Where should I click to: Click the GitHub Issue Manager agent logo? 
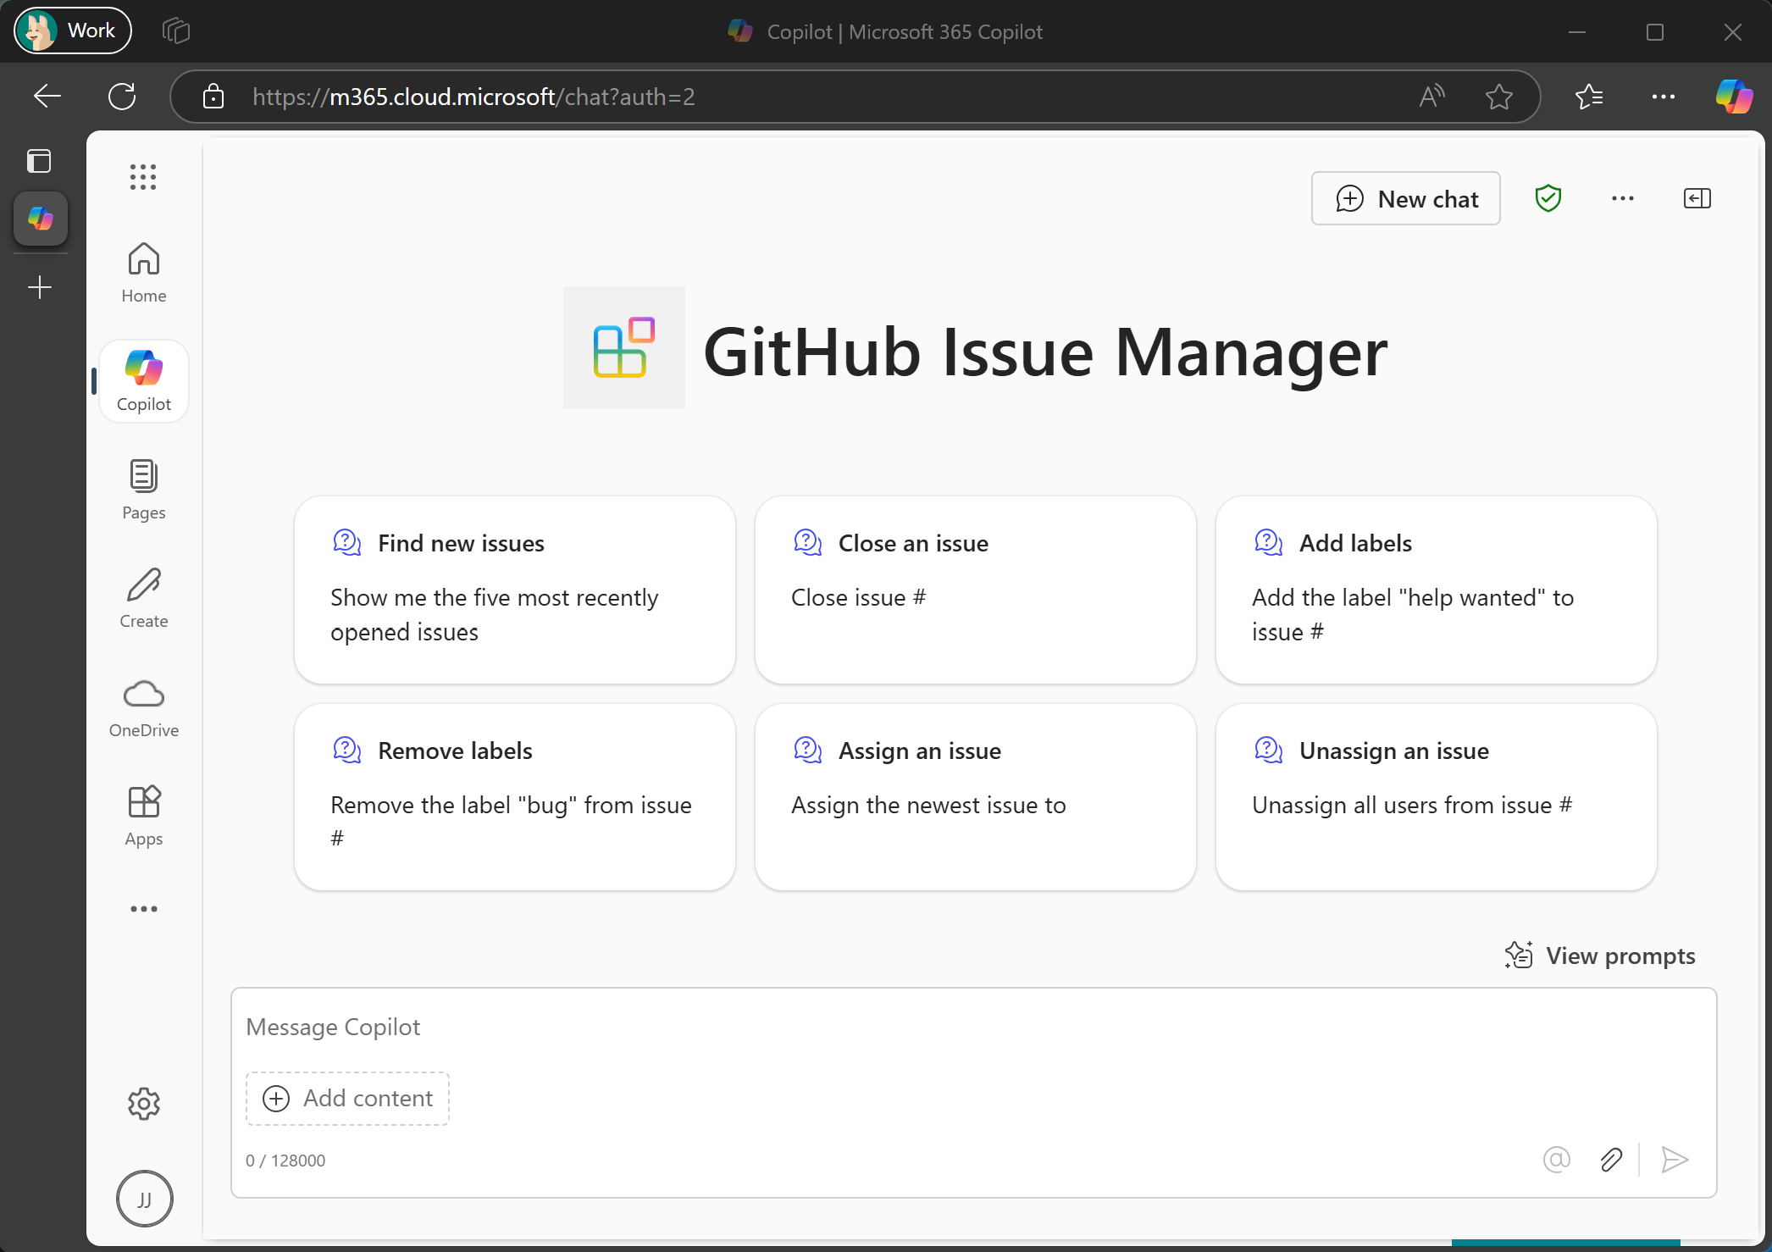click(624, 347)
